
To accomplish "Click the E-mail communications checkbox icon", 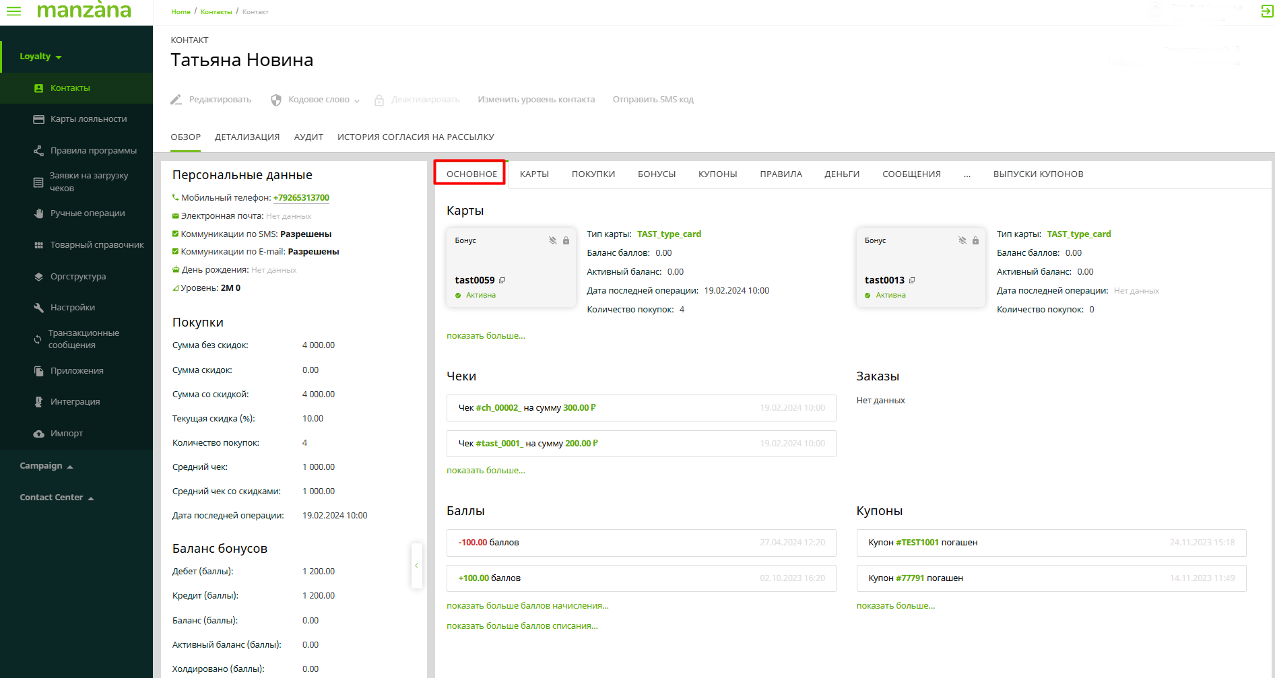I will (176, 251).
